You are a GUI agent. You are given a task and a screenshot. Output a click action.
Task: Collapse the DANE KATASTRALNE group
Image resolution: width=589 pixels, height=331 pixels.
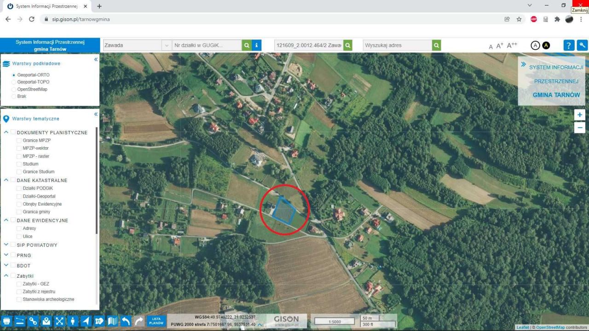click(6, 180)
